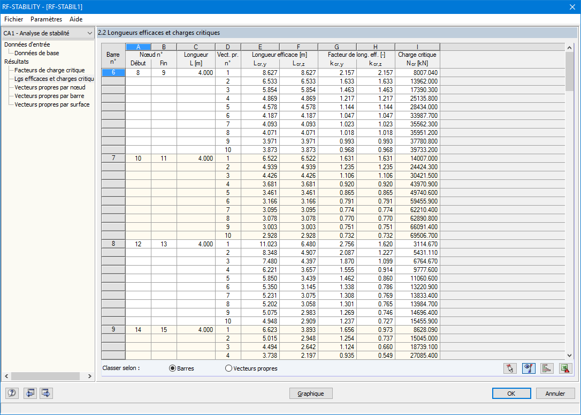Click the table scrollbar down arrow
The image size is (581, 415).
(570, 355)
